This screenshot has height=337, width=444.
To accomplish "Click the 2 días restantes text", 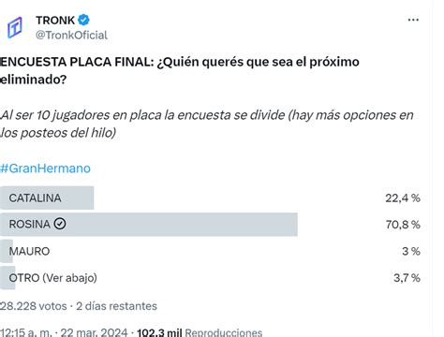I will click(116, 306).
